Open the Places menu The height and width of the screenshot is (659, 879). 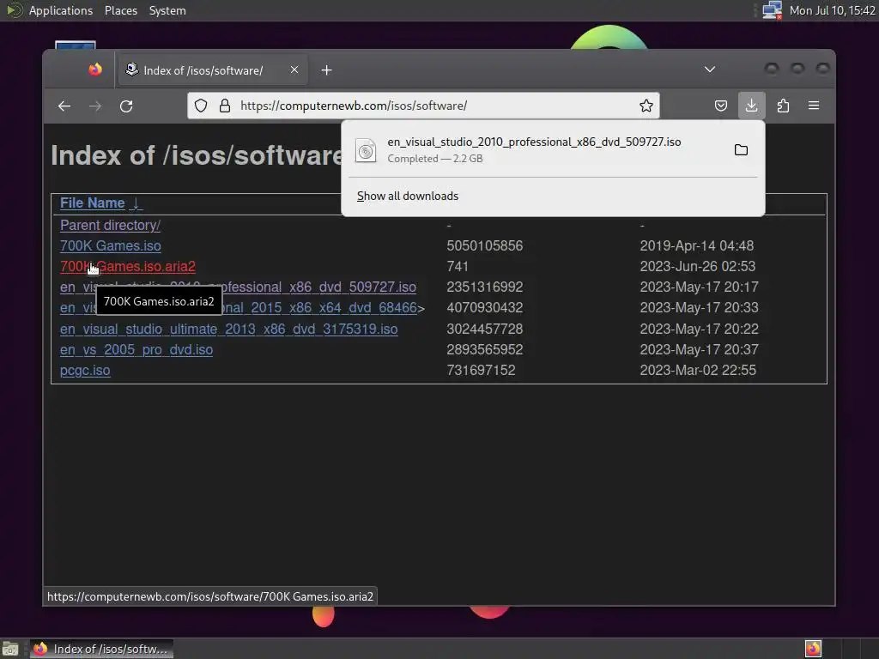pos(120,10)
